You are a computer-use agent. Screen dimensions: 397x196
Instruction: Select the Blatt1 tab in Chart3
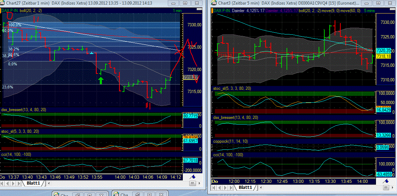[245, 187]
